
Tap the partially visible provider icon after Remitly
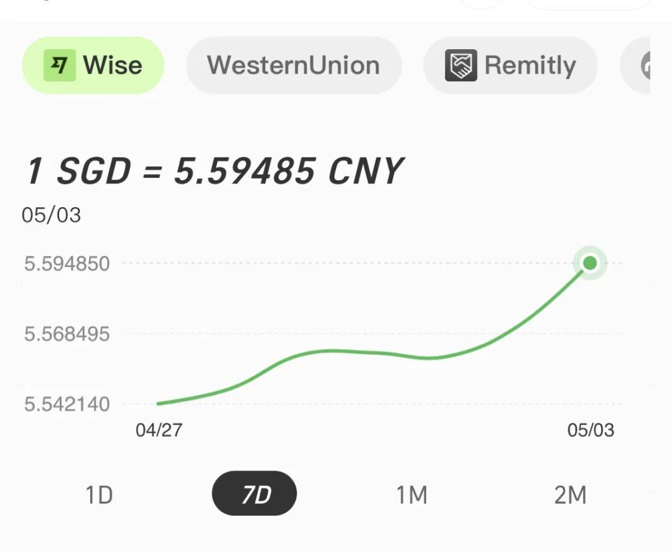(645, 65)
